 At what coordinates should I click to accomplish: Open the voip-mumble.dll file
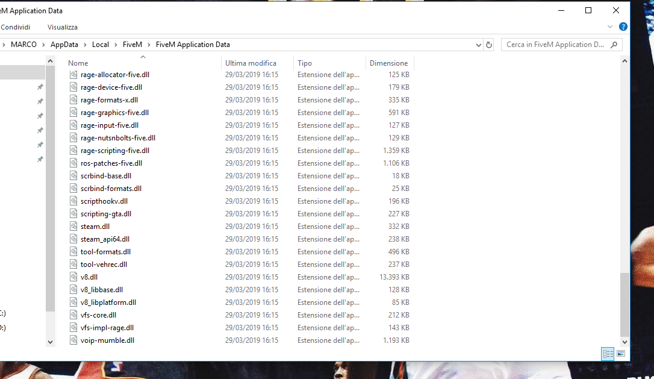coord(107,340)
